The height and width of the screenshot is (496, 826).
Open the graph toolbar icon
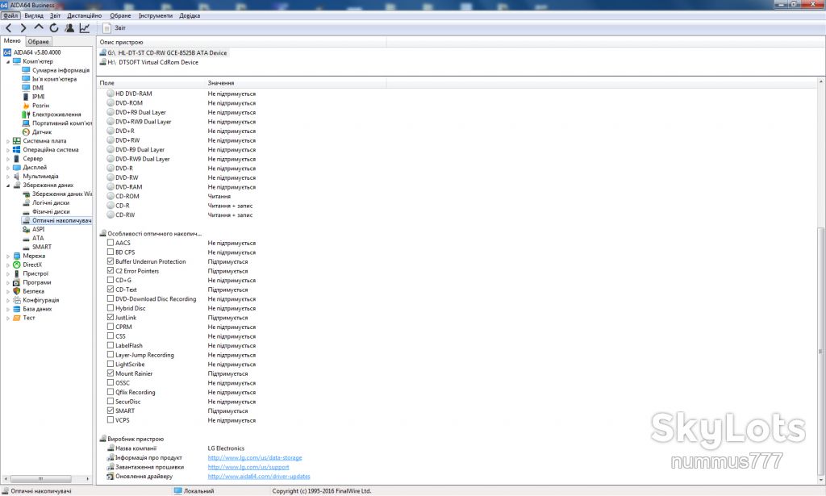pyautogui.click(x=84, y=28)
